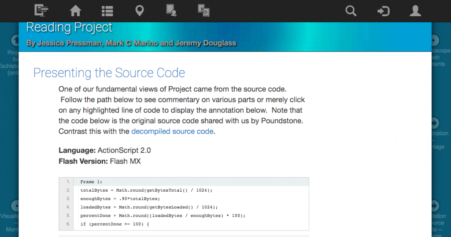Open the map pin guide icon
The width and height of the screenshot is (451, 237).
[140, 11]
